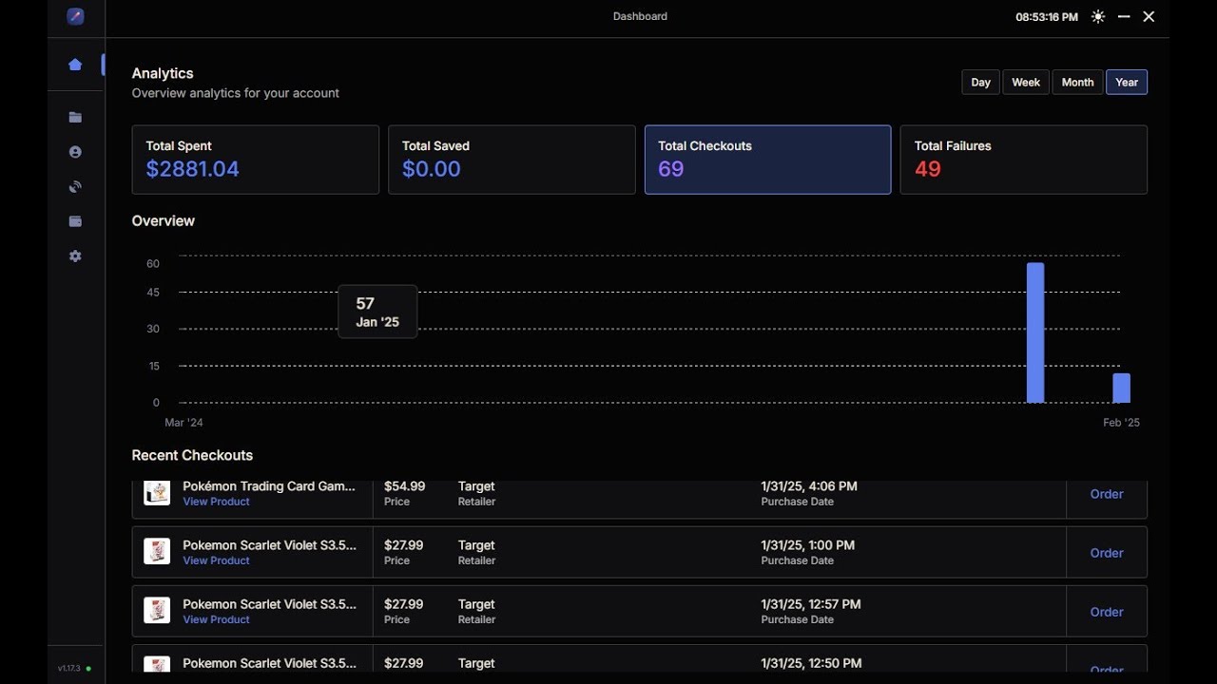This screenshot has width=1217, height=684.
Task: Switch analytics range to Week
Action: point(1026,83)
